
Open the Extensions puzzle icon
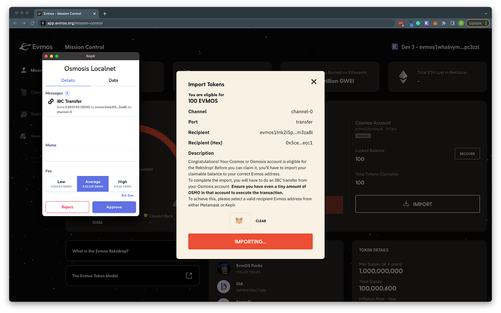click(x=444, y=23)
